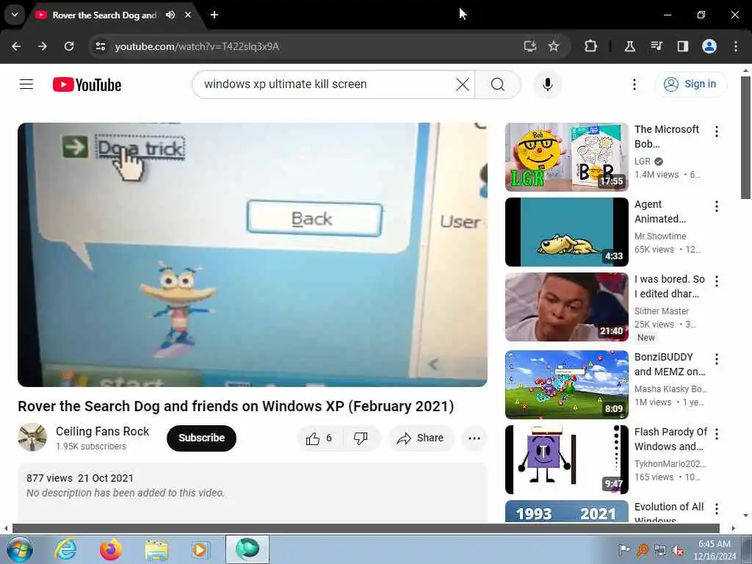Open Windows Explorer from taskbar

click(x=156, y=549)
